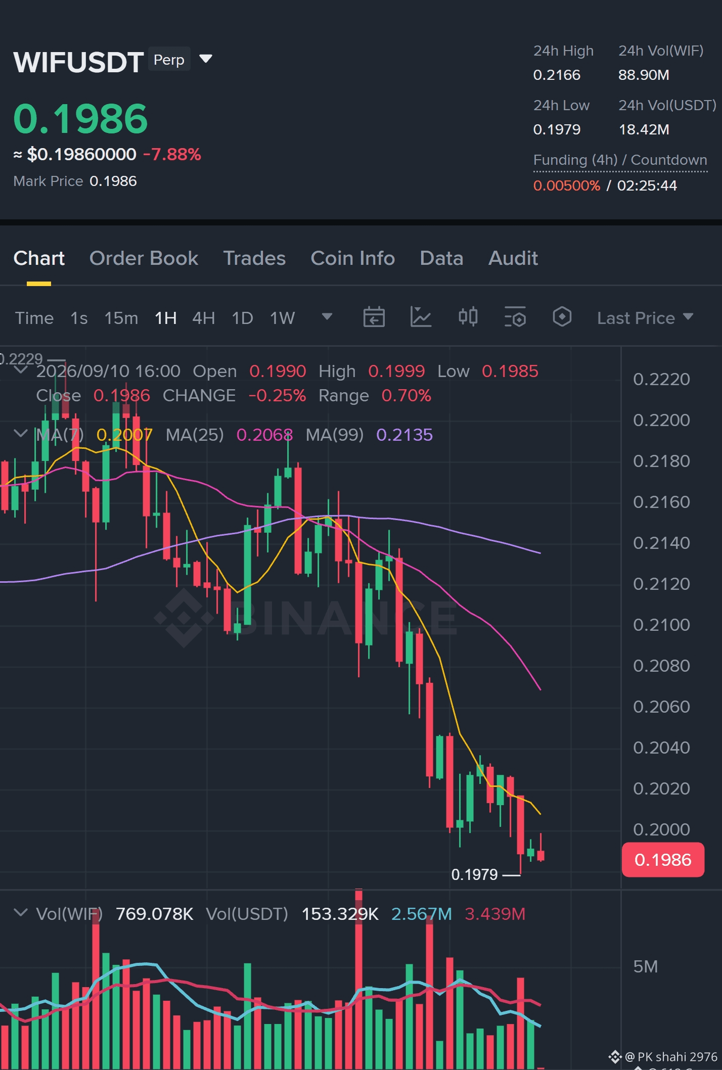This screenshot has width=722, height=1070.
Task: Click Funding (4h) / Countdown label
Action: point(620,160)
